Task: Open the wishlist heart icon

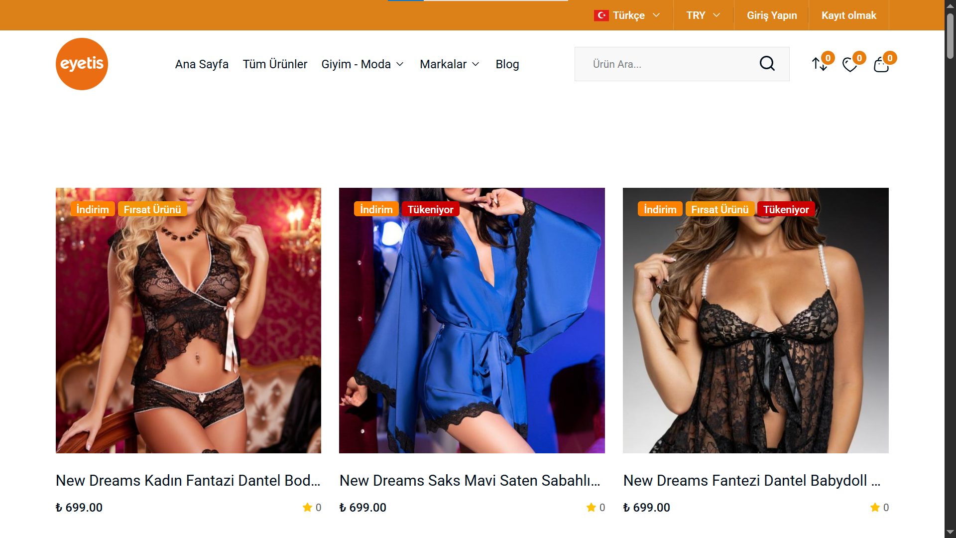Action: 850,65
